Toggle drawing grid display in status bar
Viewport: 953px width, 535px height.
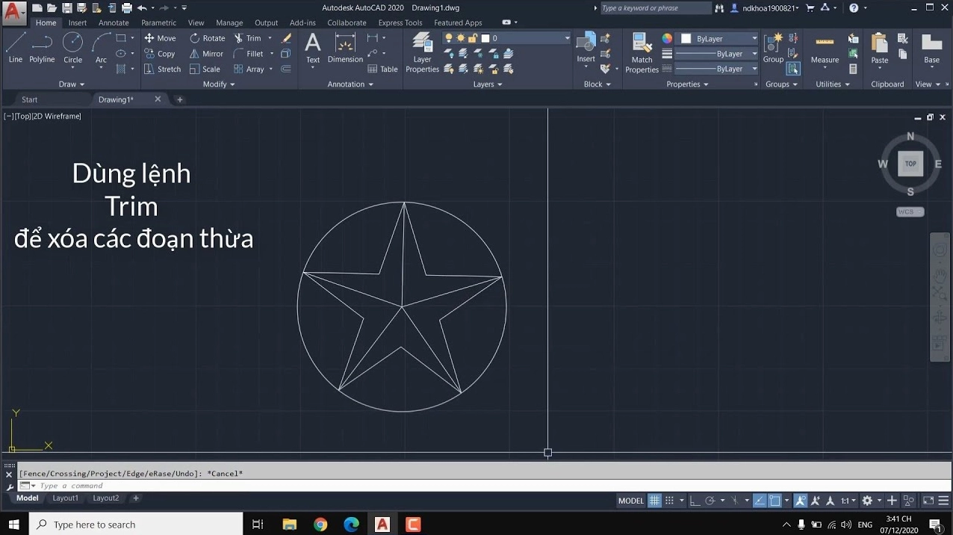click(654, 501)
